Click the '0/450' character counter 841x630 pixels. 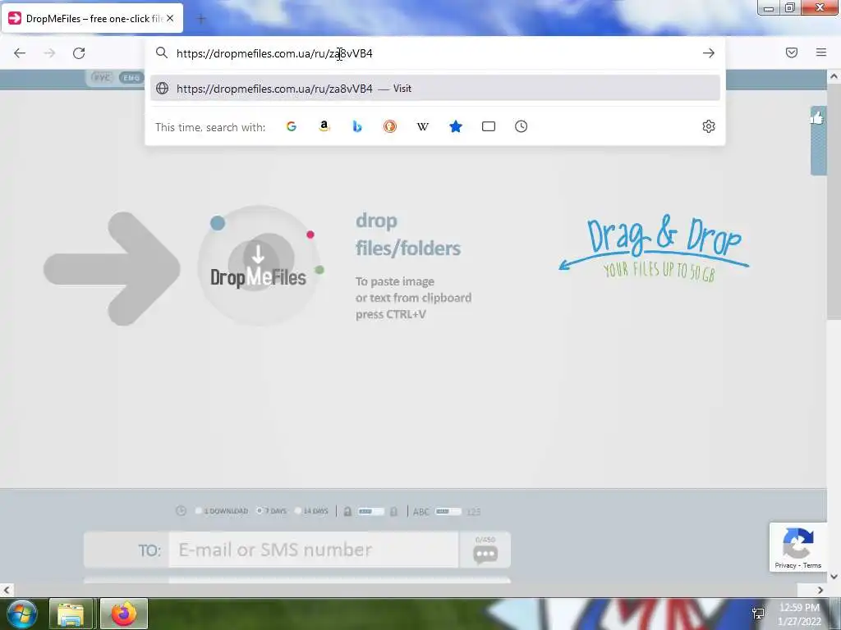tap(485, 539)
